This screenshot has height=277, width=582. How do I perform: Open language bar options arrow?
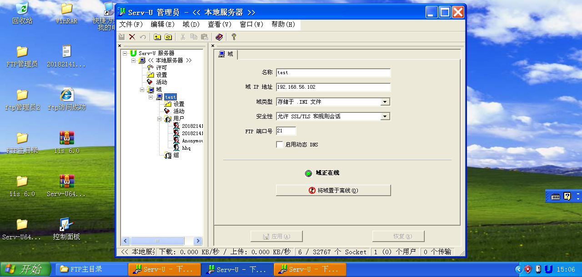coord(578,199)
